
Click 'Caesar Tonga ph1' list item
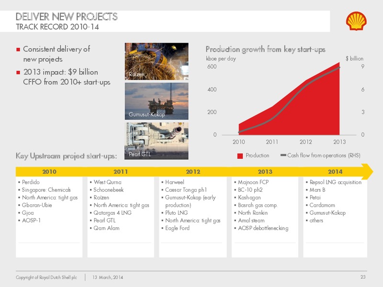coord(186,190)
